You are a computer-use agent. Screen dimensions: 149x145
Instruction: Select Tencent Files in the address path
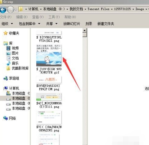(98, 9)
